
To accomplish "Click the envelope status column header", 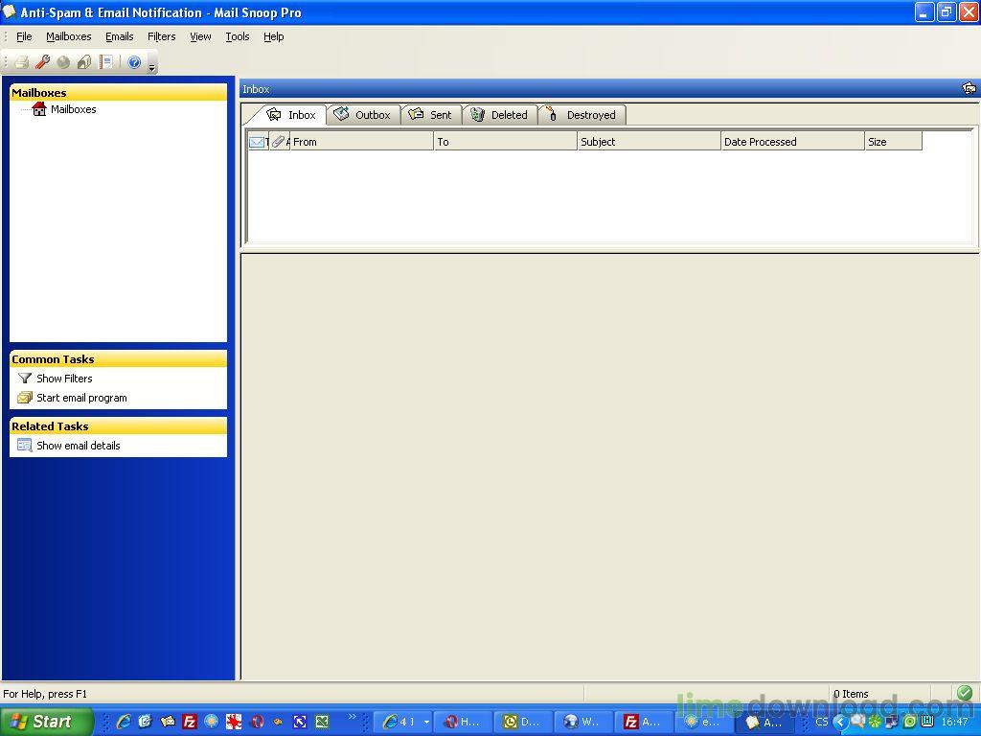I will (x=258, y=142).
